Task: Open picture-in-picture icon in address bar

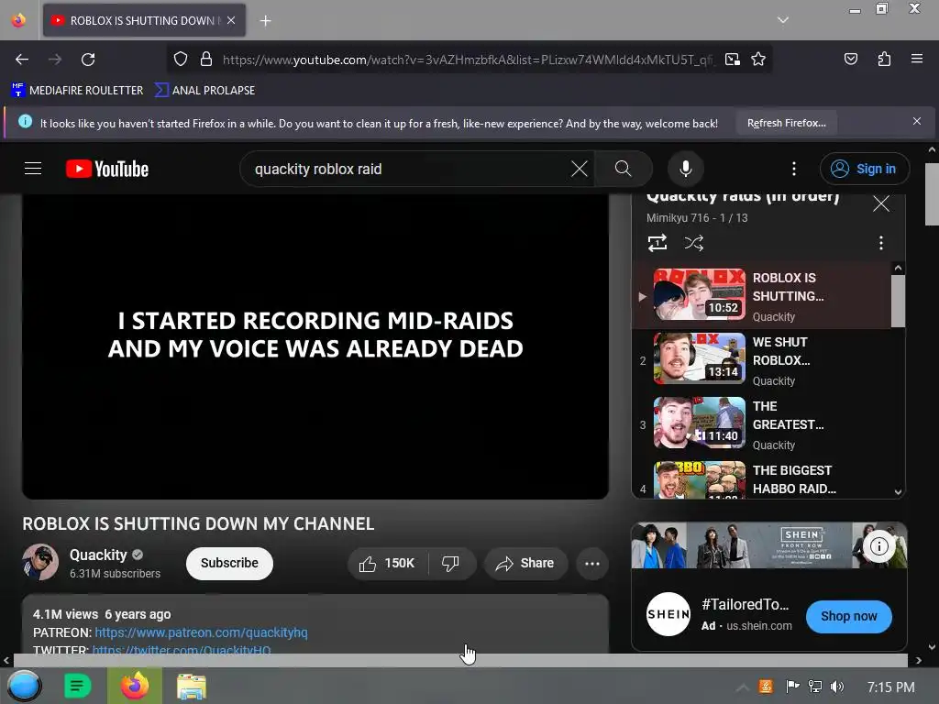Action: [x=733, y=60]
